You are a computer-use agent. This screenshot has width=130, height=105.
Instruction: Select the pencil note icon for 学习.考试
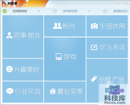point(94,47)
